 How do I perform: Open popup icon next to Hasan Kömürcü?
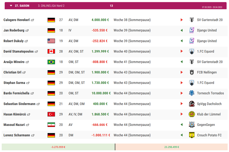[29, 114]
